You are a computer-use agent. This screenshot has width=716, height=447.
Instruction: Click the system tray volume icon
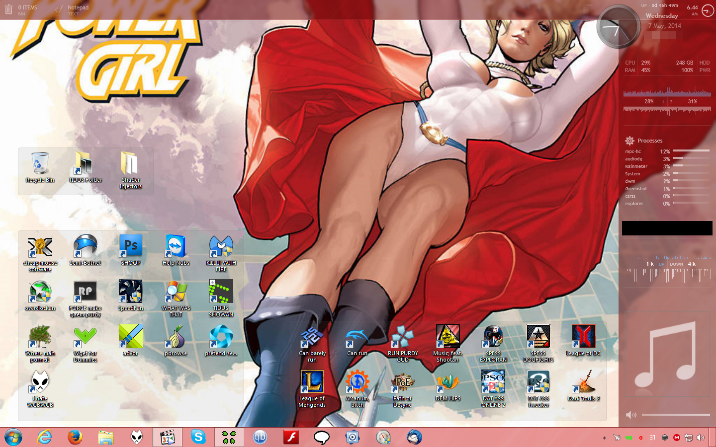(x=701, y=438)
